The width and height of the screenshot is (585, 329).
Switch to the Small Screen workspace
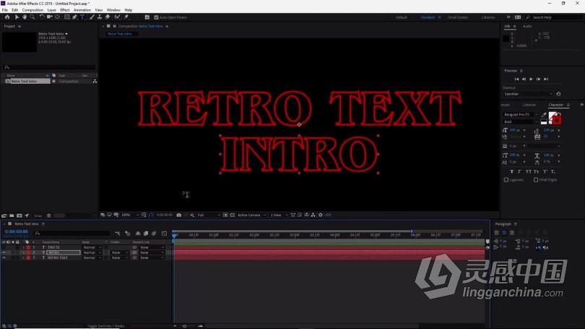[x=457, y=17]
